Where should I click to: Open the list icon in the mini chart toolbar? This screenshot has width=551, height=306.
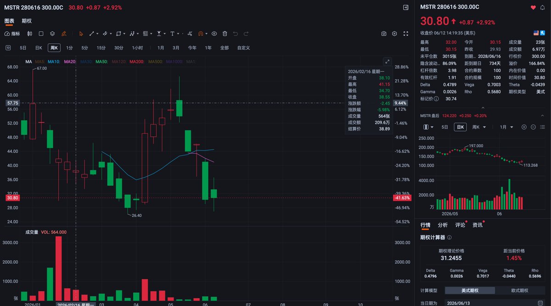point(543,127)
